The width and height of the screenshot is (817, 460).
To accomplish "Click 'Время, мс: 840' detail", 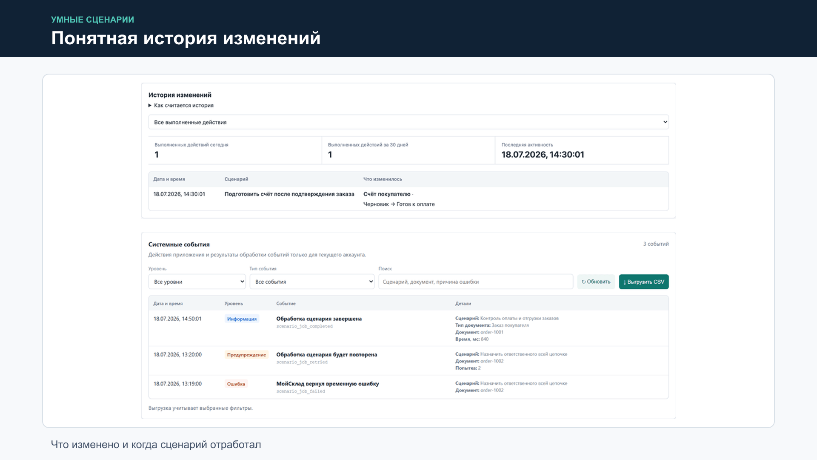I will tap(472, 339).
